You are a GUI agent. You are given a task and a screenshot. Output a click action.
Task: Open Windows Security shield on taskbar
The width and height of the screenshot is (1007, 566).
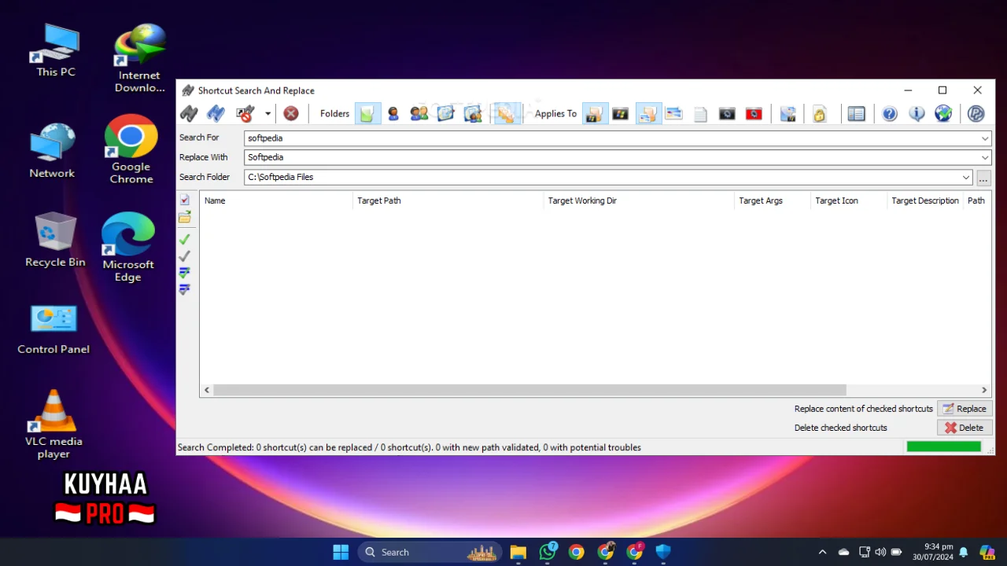coord(663,552)
